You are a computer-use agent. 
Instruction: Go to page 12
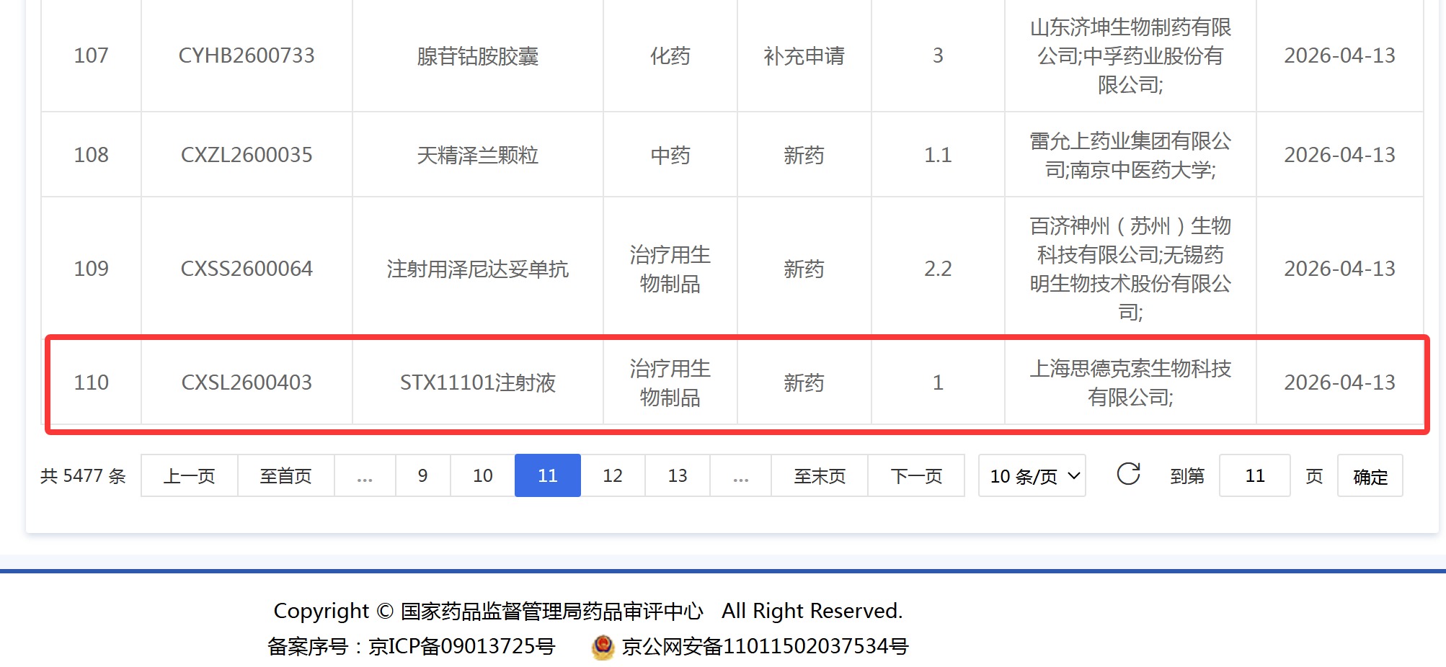(x=612, y=475)
